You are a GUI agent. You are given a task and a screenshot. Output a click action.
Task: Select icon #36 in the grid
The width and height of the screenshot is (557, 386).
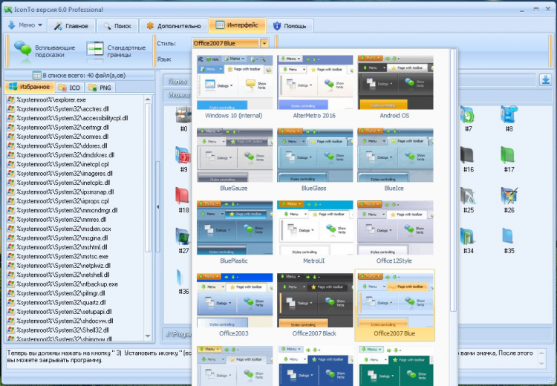[x=183, y=281]
